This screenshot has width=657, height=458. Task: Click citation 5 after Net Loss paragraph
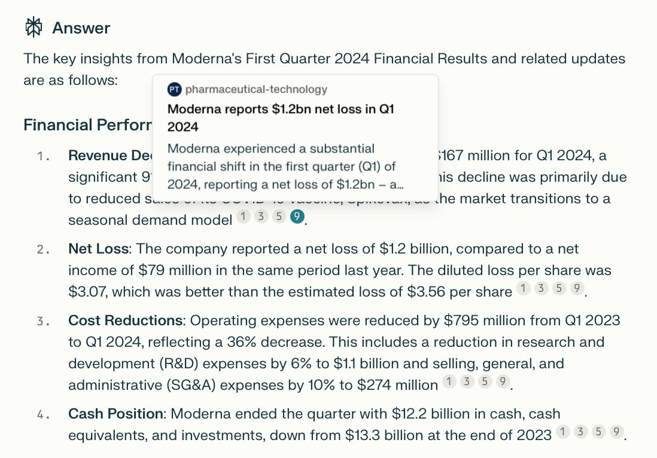point(559,288)
